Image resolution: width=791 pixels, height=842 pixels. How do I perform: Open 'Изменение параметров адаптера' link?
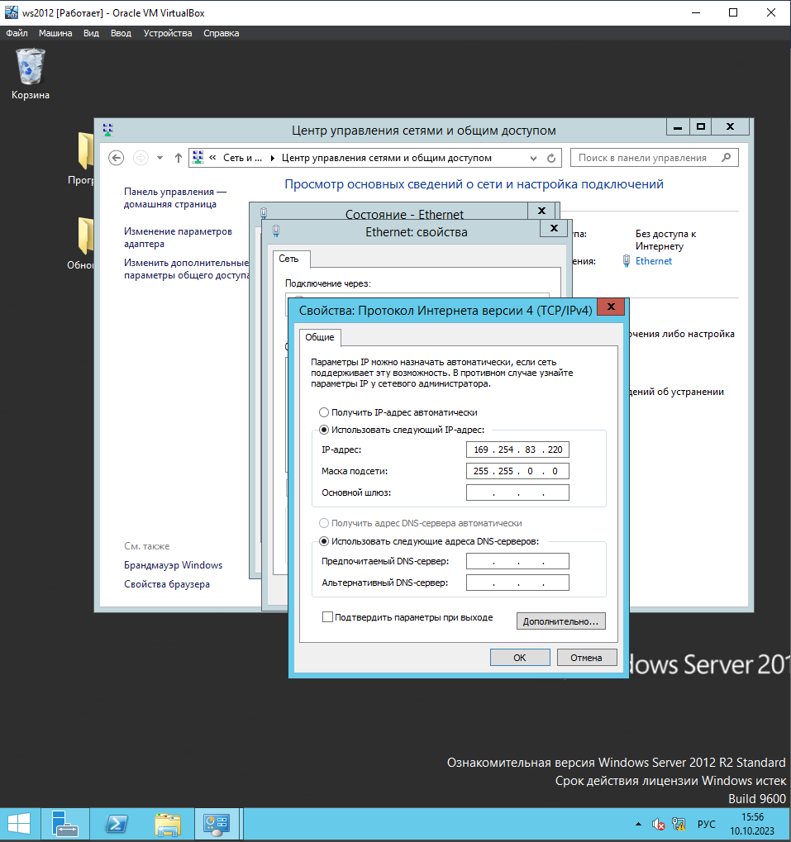point(178,237)
